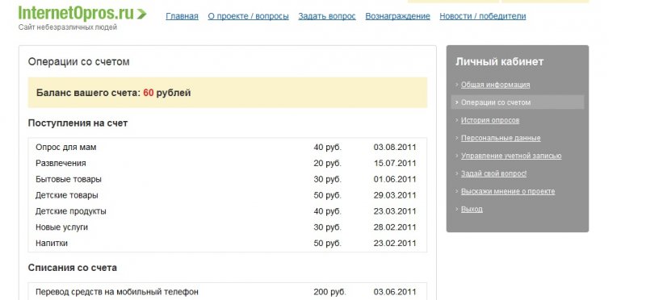This screenshot has width=646, height=300.
Task: Select the Развлечения income row
Action: (x=227, y=163)
